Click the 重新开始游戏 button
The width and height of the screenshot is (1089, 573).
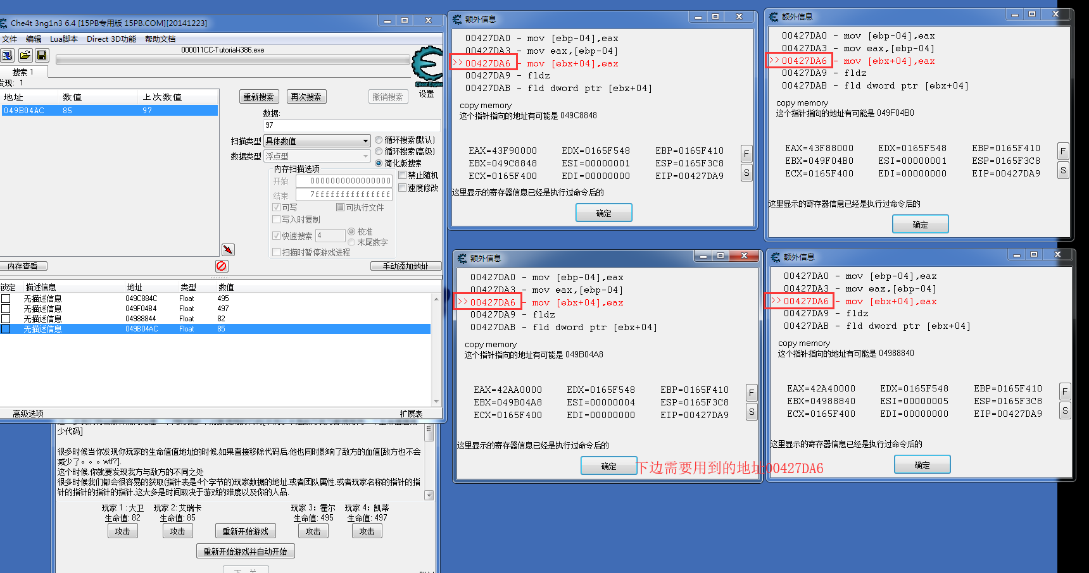(246, 531)
